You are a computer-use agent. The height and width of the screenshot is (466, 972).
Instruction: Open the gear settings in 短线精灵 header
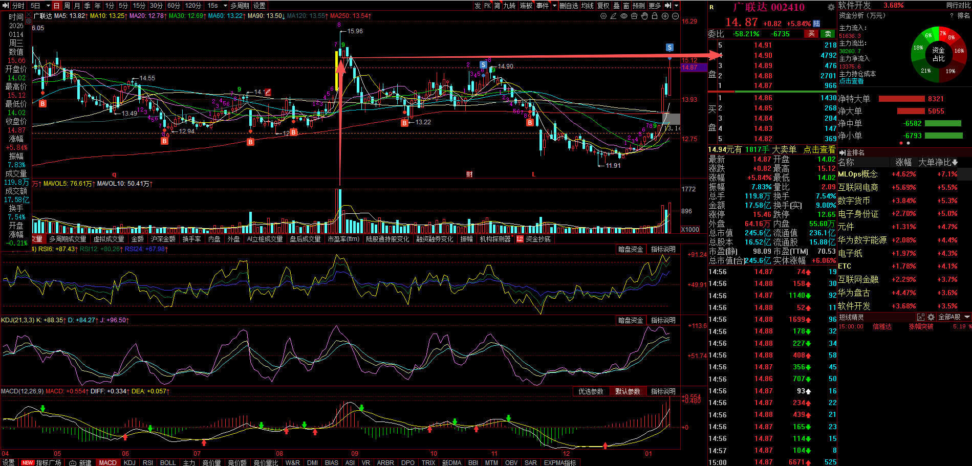[931, 317]
